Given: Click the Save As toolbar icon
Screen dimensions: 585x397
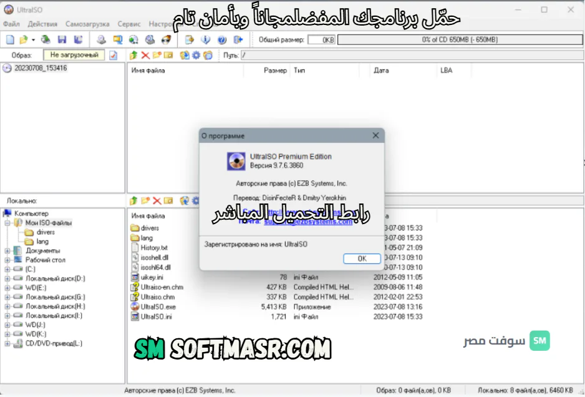Looking at the screenshot, I should [x=78, y=39].
